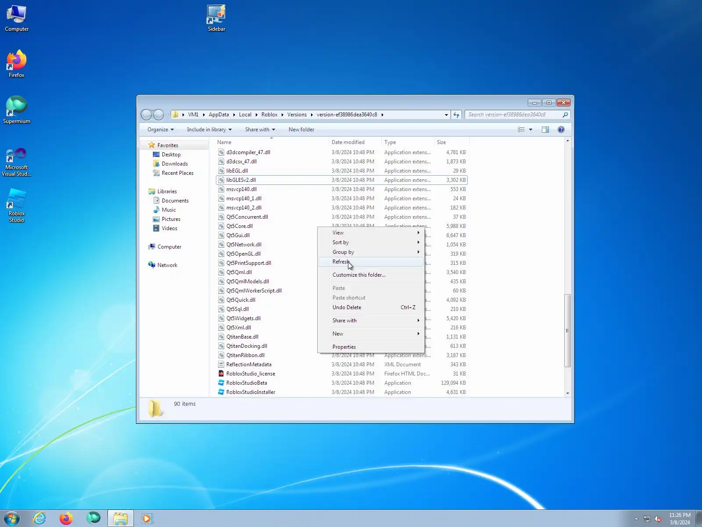Select Undo Delete in context menu
The image size is (702, 527).
click(371, 307)
